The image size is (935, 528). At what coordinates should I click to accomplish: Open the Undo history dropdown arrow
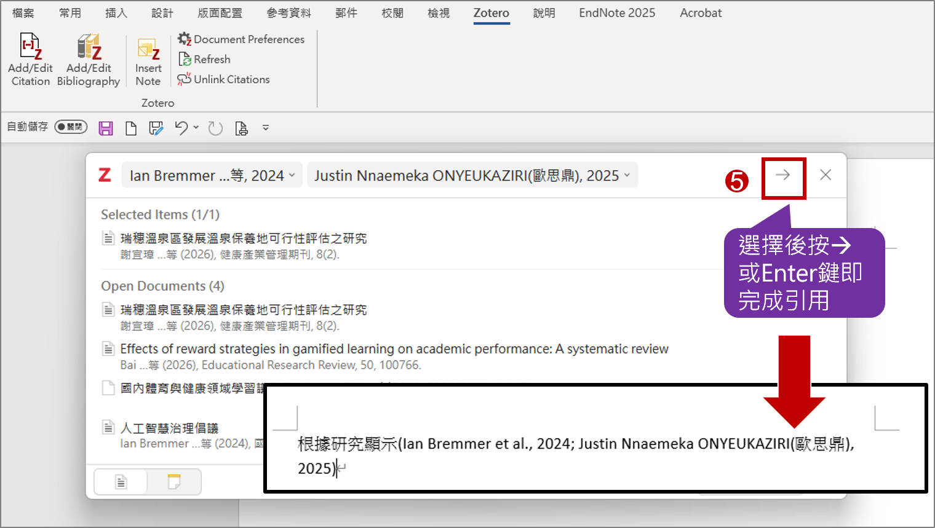click(x=196, y=127)
